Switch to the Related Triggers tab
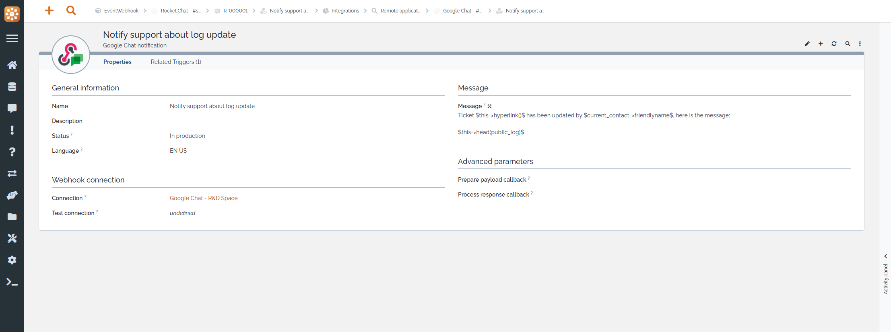Screen dimensions: 891x332 coord(176,62)
